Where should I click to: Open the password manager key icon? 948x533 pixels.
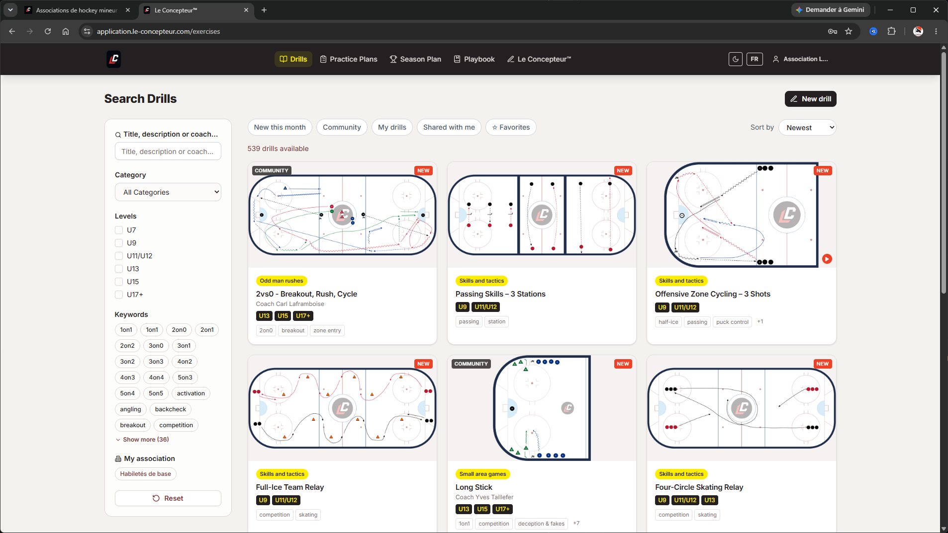click(833, 31)
